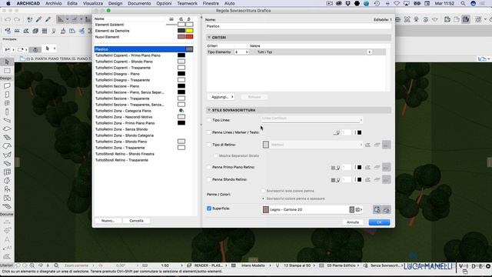
Task: Select the Sovrascrivi colore penna e spessore radio button
Action: coord(263,199)
